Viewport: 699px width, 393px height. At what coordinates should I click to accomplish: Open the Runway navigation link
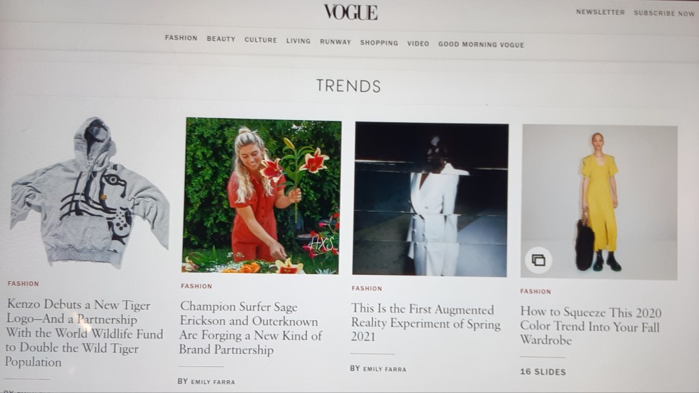[335, 42]
